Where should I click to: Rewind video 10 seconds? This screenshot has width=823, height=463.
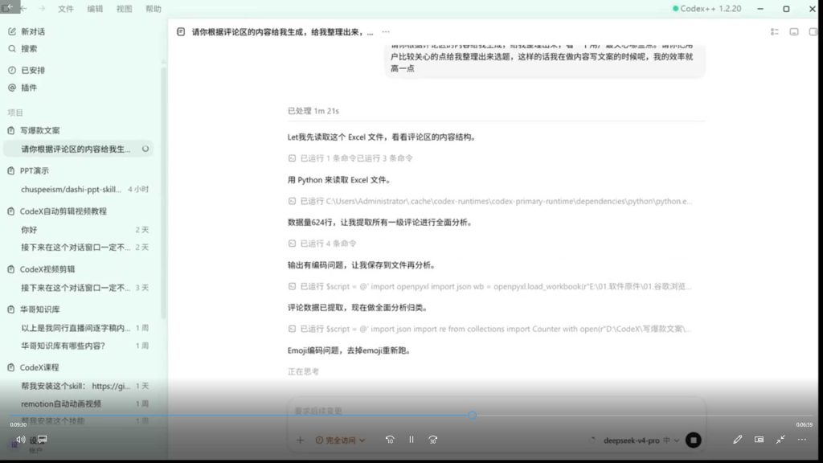[x=390, y=440]
